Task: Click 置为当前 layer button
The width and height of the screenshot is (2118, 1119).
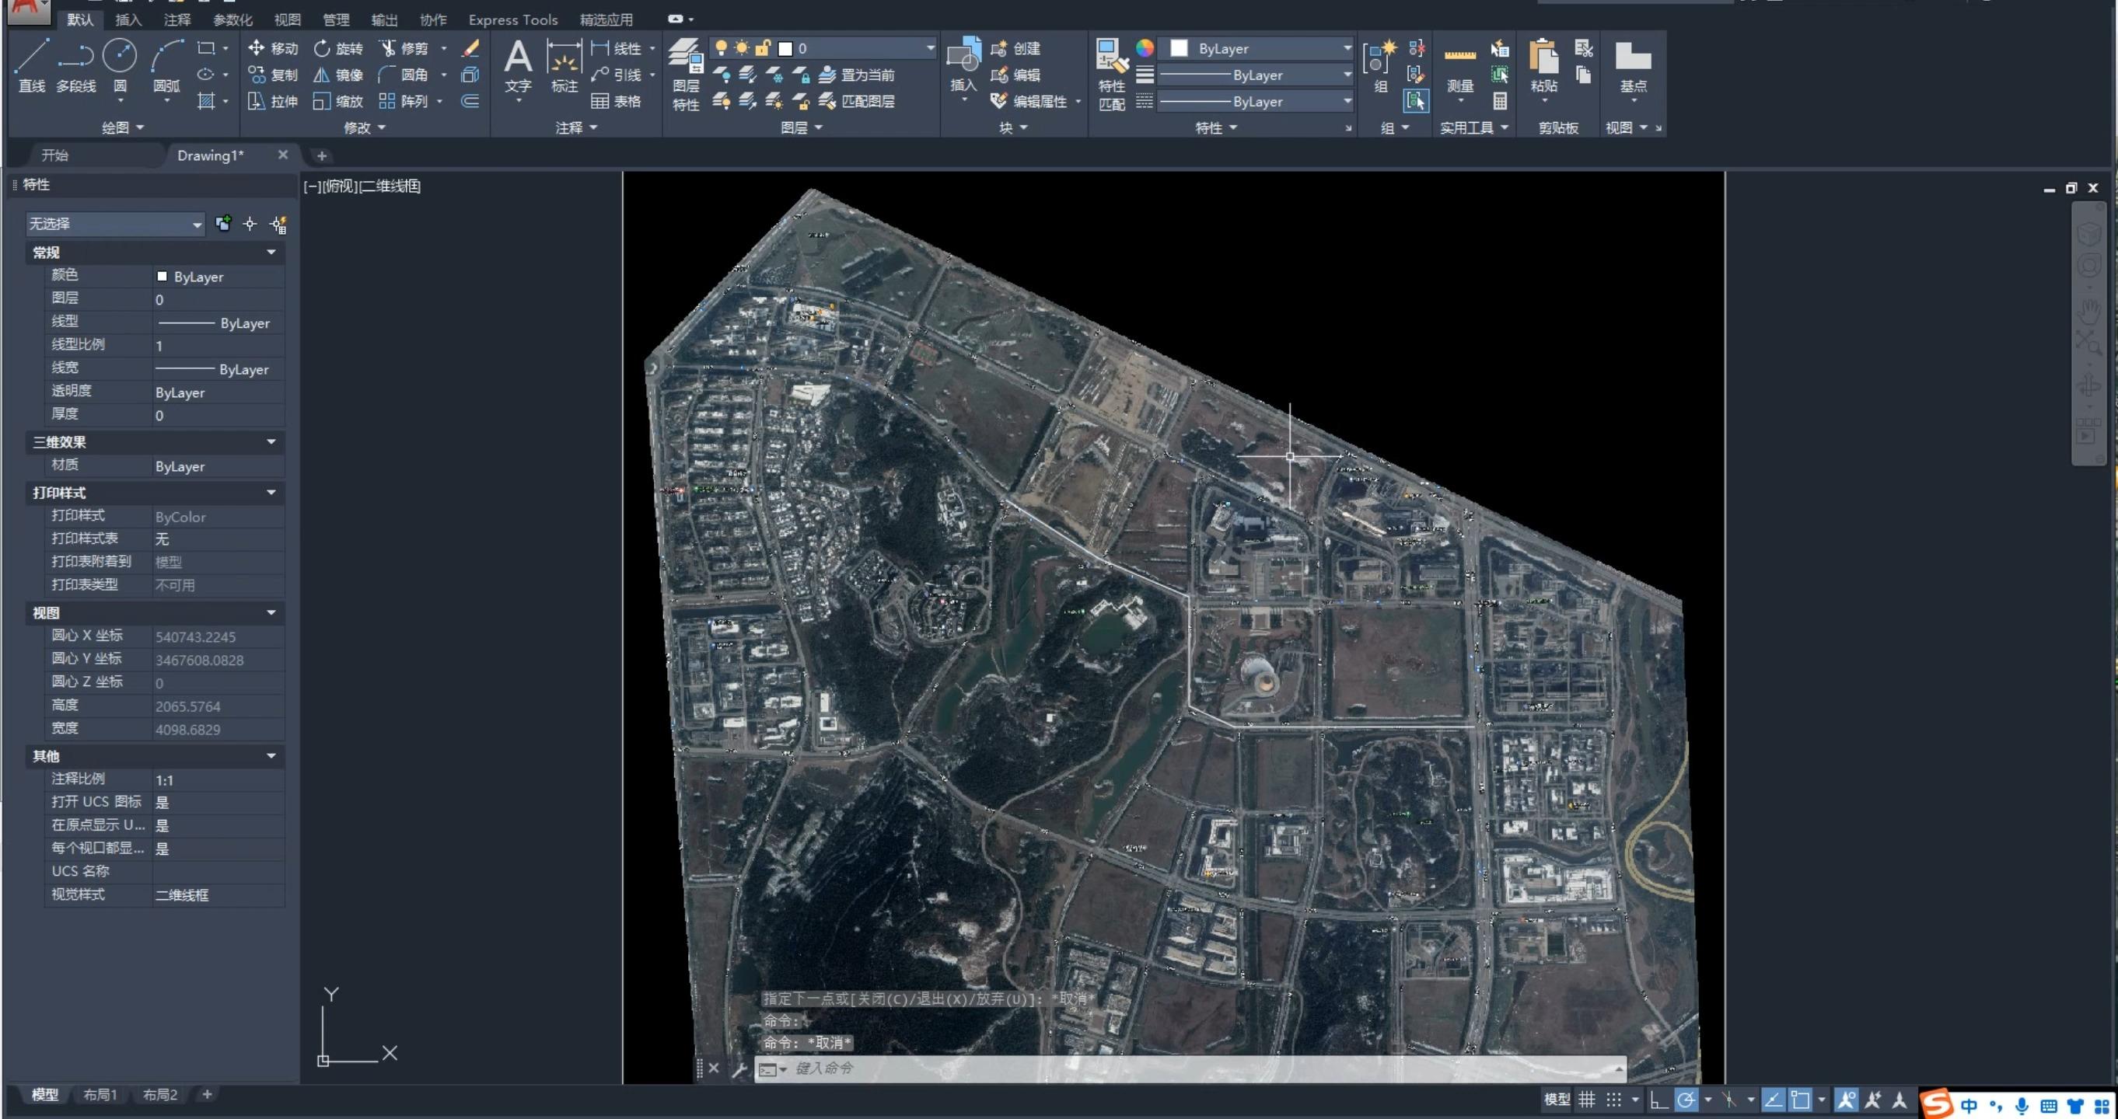Action: [x=858, y=75]
